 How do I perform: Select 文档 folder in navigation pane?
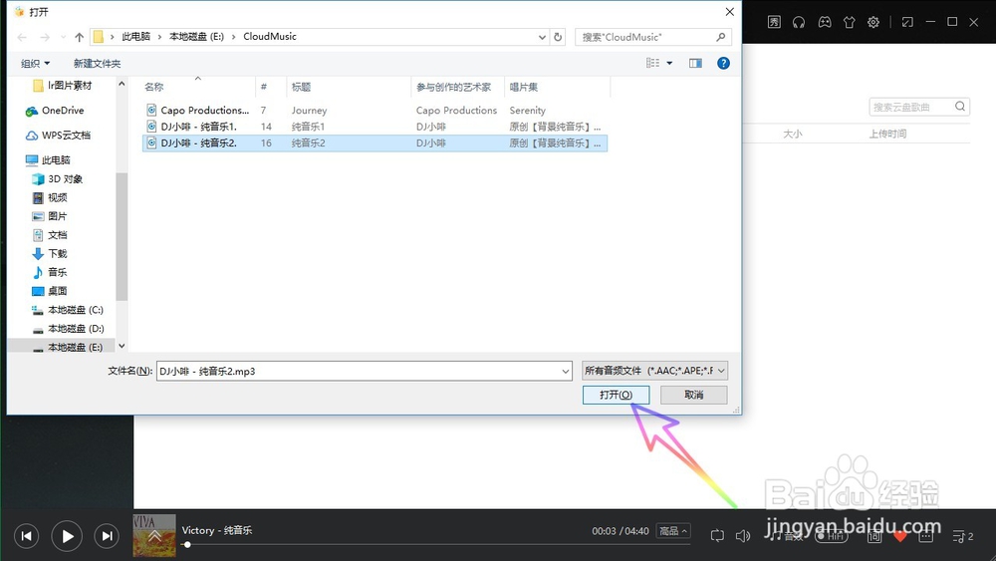[x=50, y=235]
